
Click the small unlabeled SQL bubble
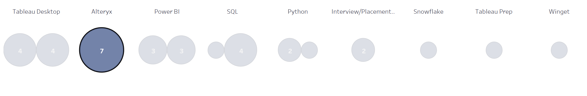tap(216, 50)
